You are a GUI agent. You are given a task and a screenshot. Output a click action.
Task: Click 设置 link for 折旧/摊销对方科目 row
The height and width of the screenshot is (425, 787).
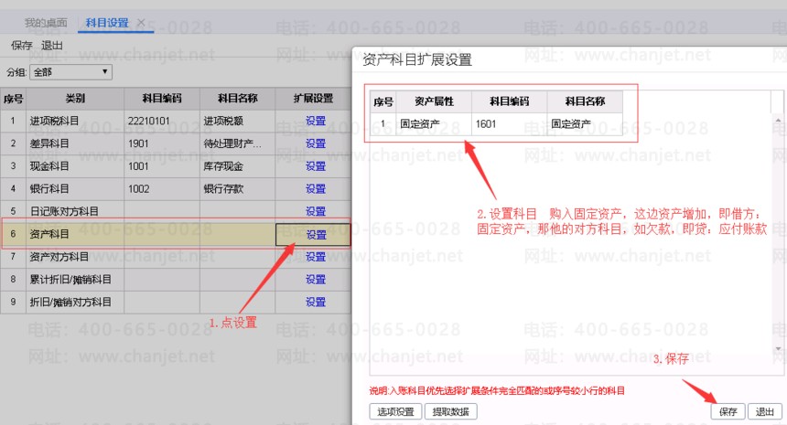pyautogui.click(x=316, y=302)
